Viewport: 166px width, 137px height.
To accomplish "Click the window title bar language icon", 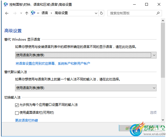I will [6, 4].
